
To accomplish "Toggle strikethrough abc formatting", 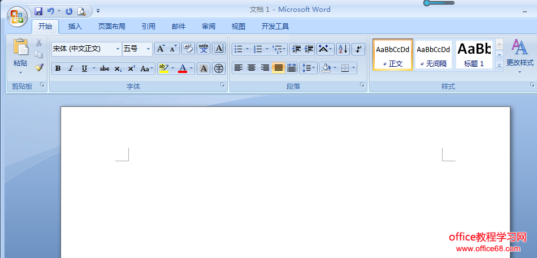I will [104, 68].
